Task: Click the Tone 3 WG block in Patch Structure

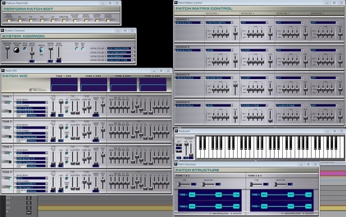Action: [264, 195]
